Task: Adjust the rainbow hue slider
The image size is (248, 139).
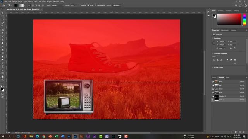Action: 245,19
